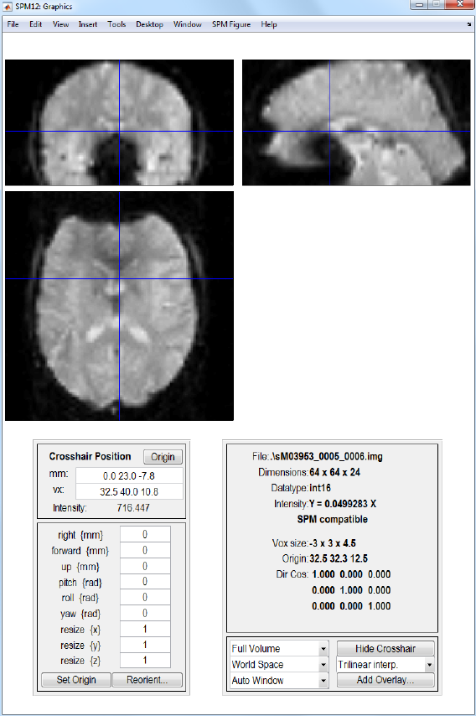Click the Add Overlay... button
This screenshot has height=716, width=476.
(x=385, y=680)
